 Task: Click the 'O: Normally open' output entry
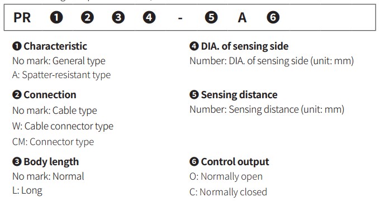226,177
